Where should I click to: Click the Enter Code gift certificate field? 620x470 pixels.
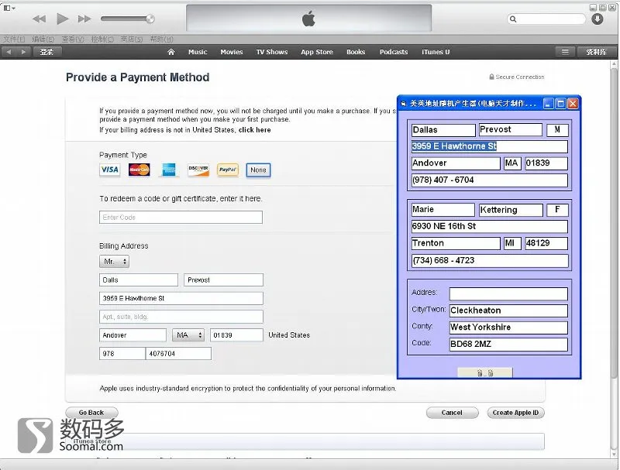click(x=181, y=218)
